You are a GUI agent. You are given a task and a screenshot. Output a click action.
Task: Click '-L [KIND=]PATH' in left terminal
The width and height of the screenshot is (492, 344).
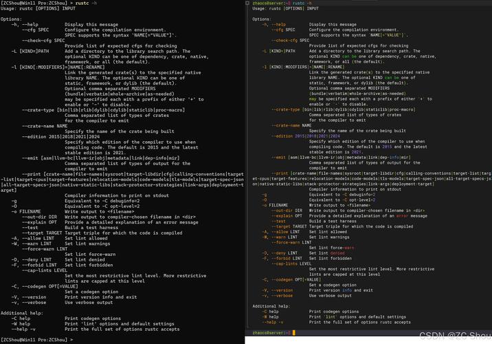[30, 51]
